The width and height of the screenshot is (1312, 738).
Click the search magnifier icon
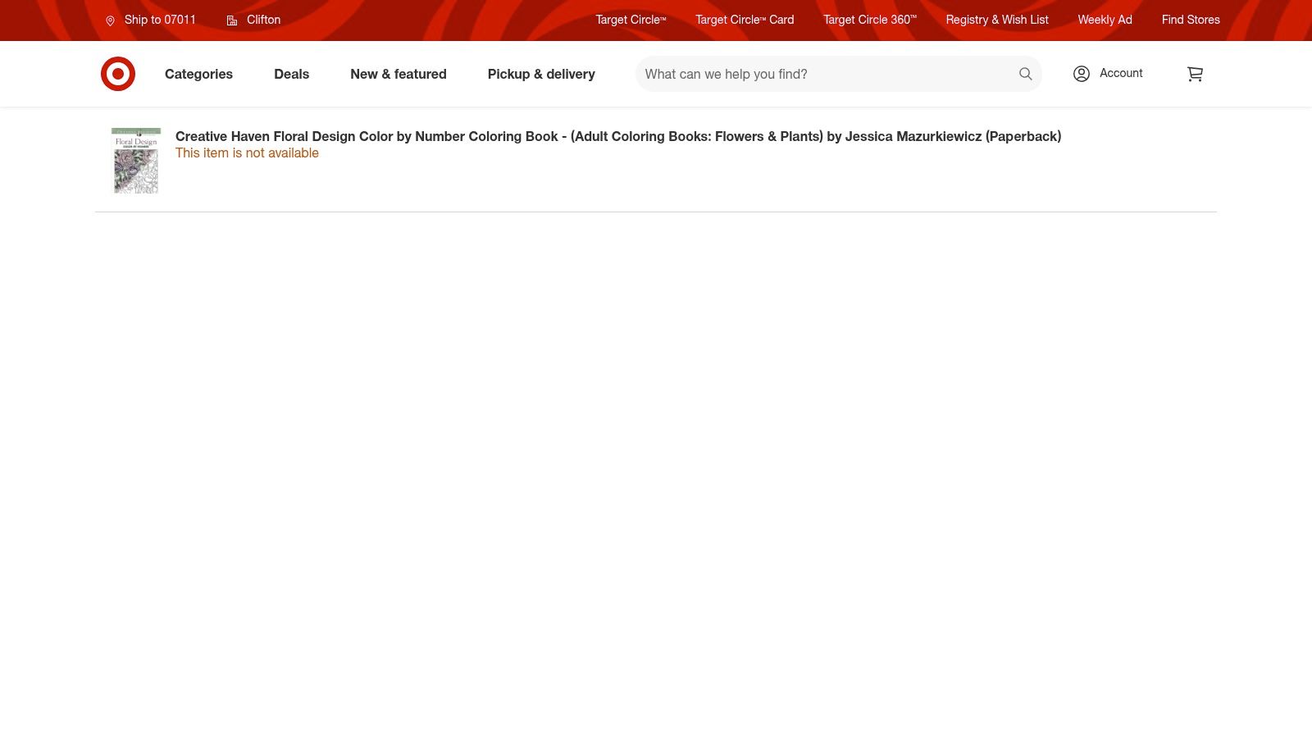(x=1025, y=74)
